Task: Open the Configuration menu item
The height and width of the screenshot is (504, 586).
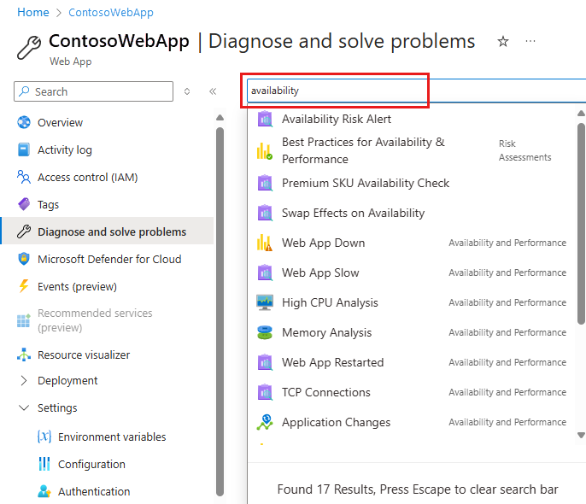Action: click(x=91, y=464)
